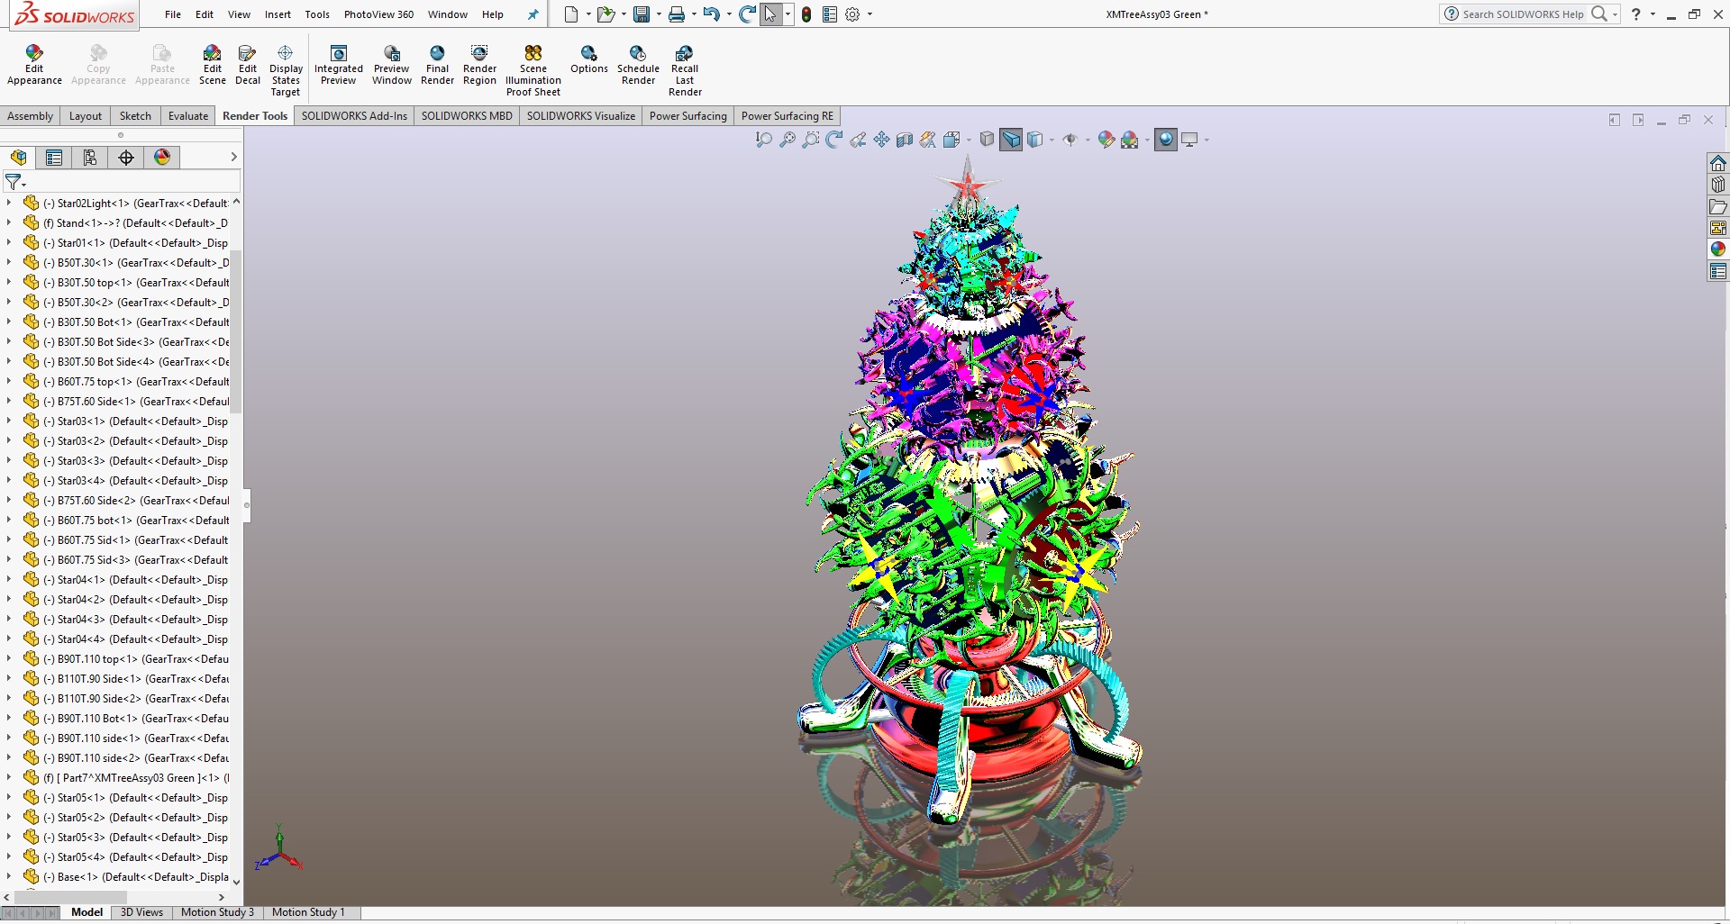This screenshot has width=1730, height=924.
Task: Expand Star02Light<1> tree node
Action: 9,203
